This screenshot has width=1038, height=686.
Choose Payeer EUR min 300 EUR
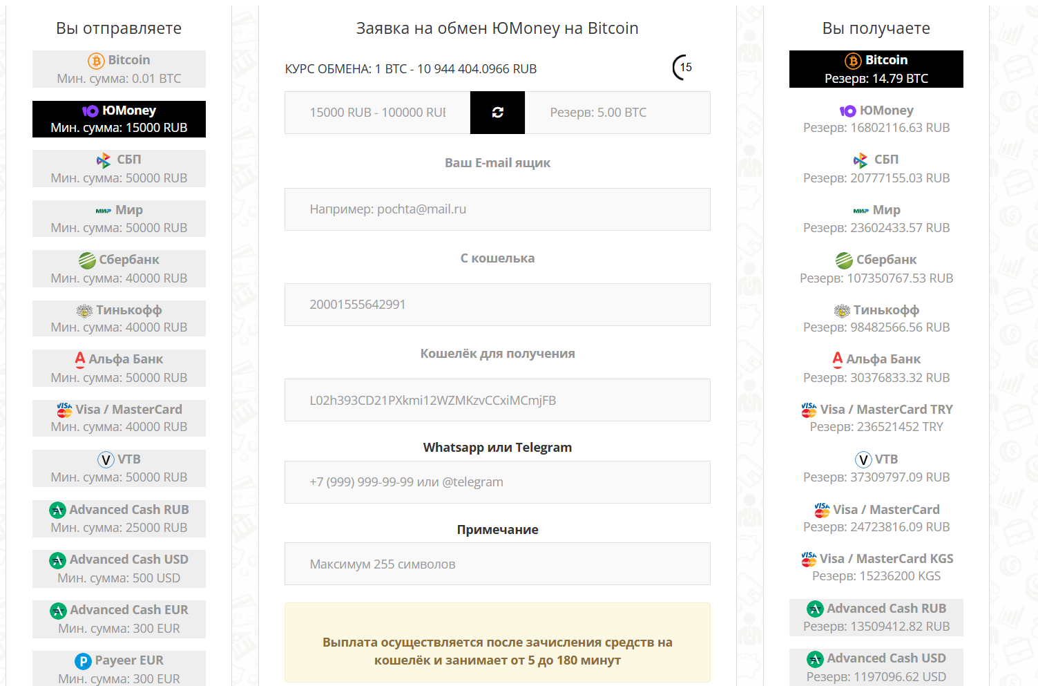point(119,669)
